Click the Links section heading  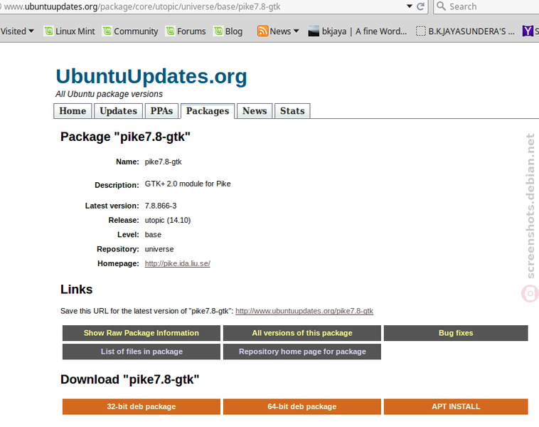[x=77, y=290]
